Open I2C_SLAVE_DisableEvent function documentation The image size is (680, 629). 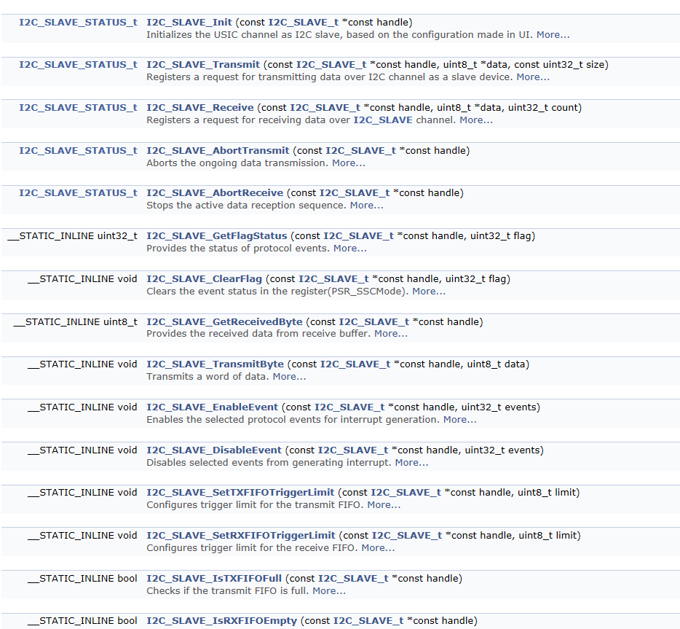point(214,450)
